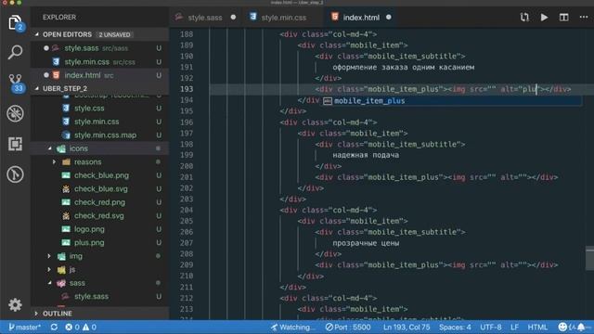Close unsaved index.html tab via its dot
Image resolution: width=594 pixels, height=334 pixels.
pos(389,18)
